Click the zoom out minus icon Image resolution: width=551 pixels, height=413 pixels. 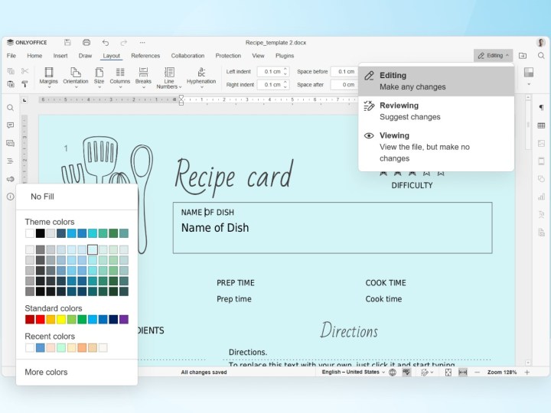[477, 372]
